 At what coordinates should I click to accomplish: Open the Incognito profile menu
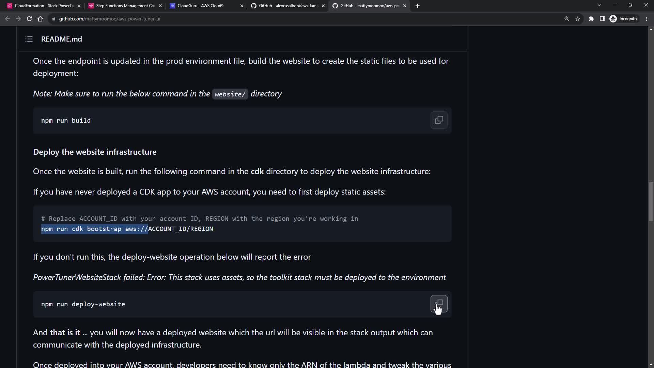[x=623, y=19]
